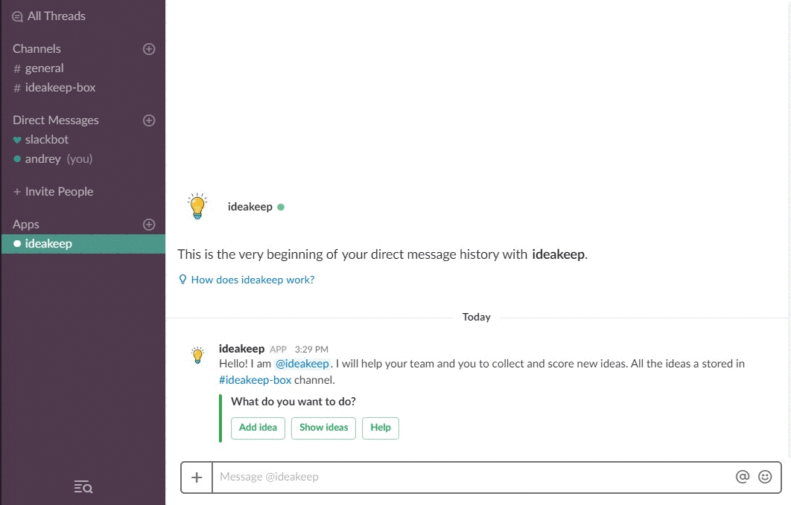Select ideakeep app in sidebar

pyautogui.click(x=83, y=244)
